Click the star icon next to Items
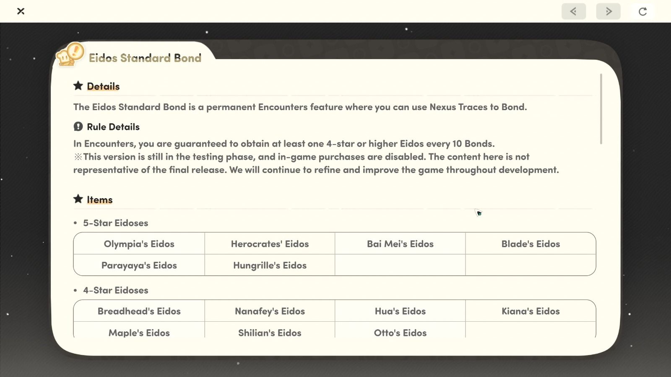The width and height of the screenshot is (671, 377). [x=78, y=199]
